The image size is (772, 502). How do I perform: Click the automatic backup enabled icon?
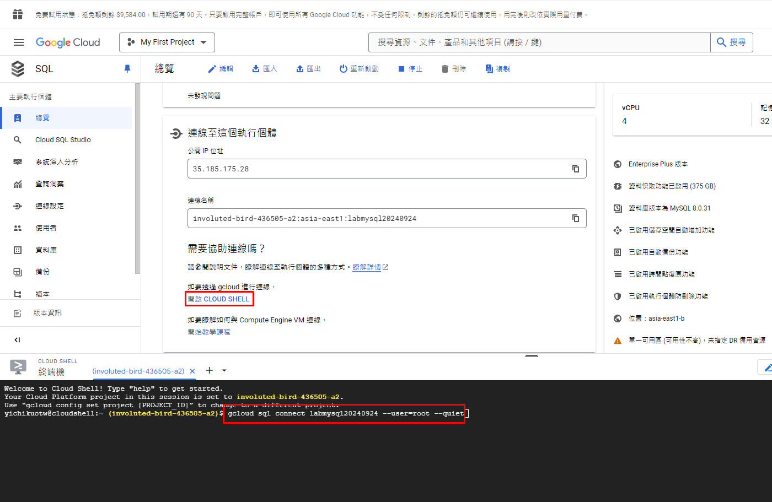(618, 252)
